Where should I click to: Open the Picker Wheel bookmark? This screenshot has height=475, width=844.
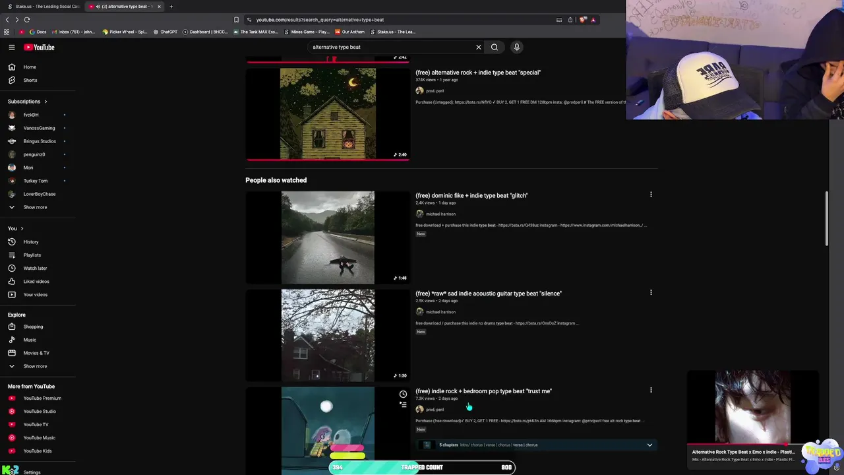125,32
